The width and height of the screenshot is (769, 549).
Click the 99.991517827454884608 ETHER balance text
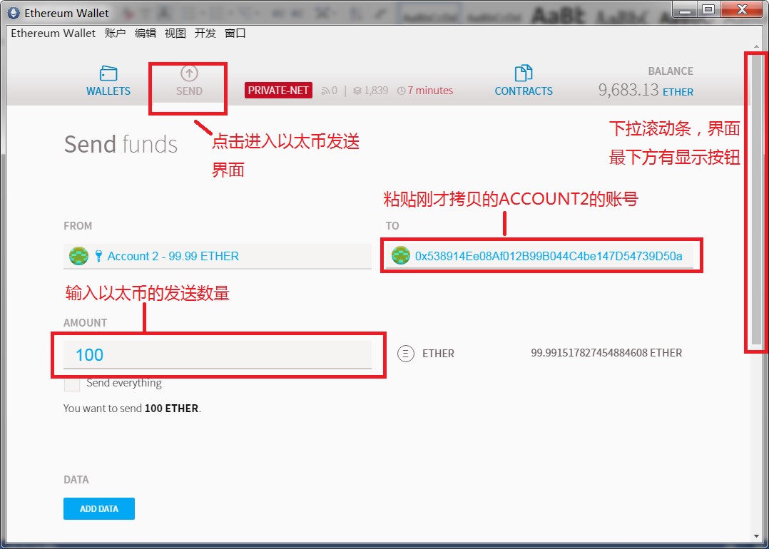pyautogui.click(x=606, y=353)
